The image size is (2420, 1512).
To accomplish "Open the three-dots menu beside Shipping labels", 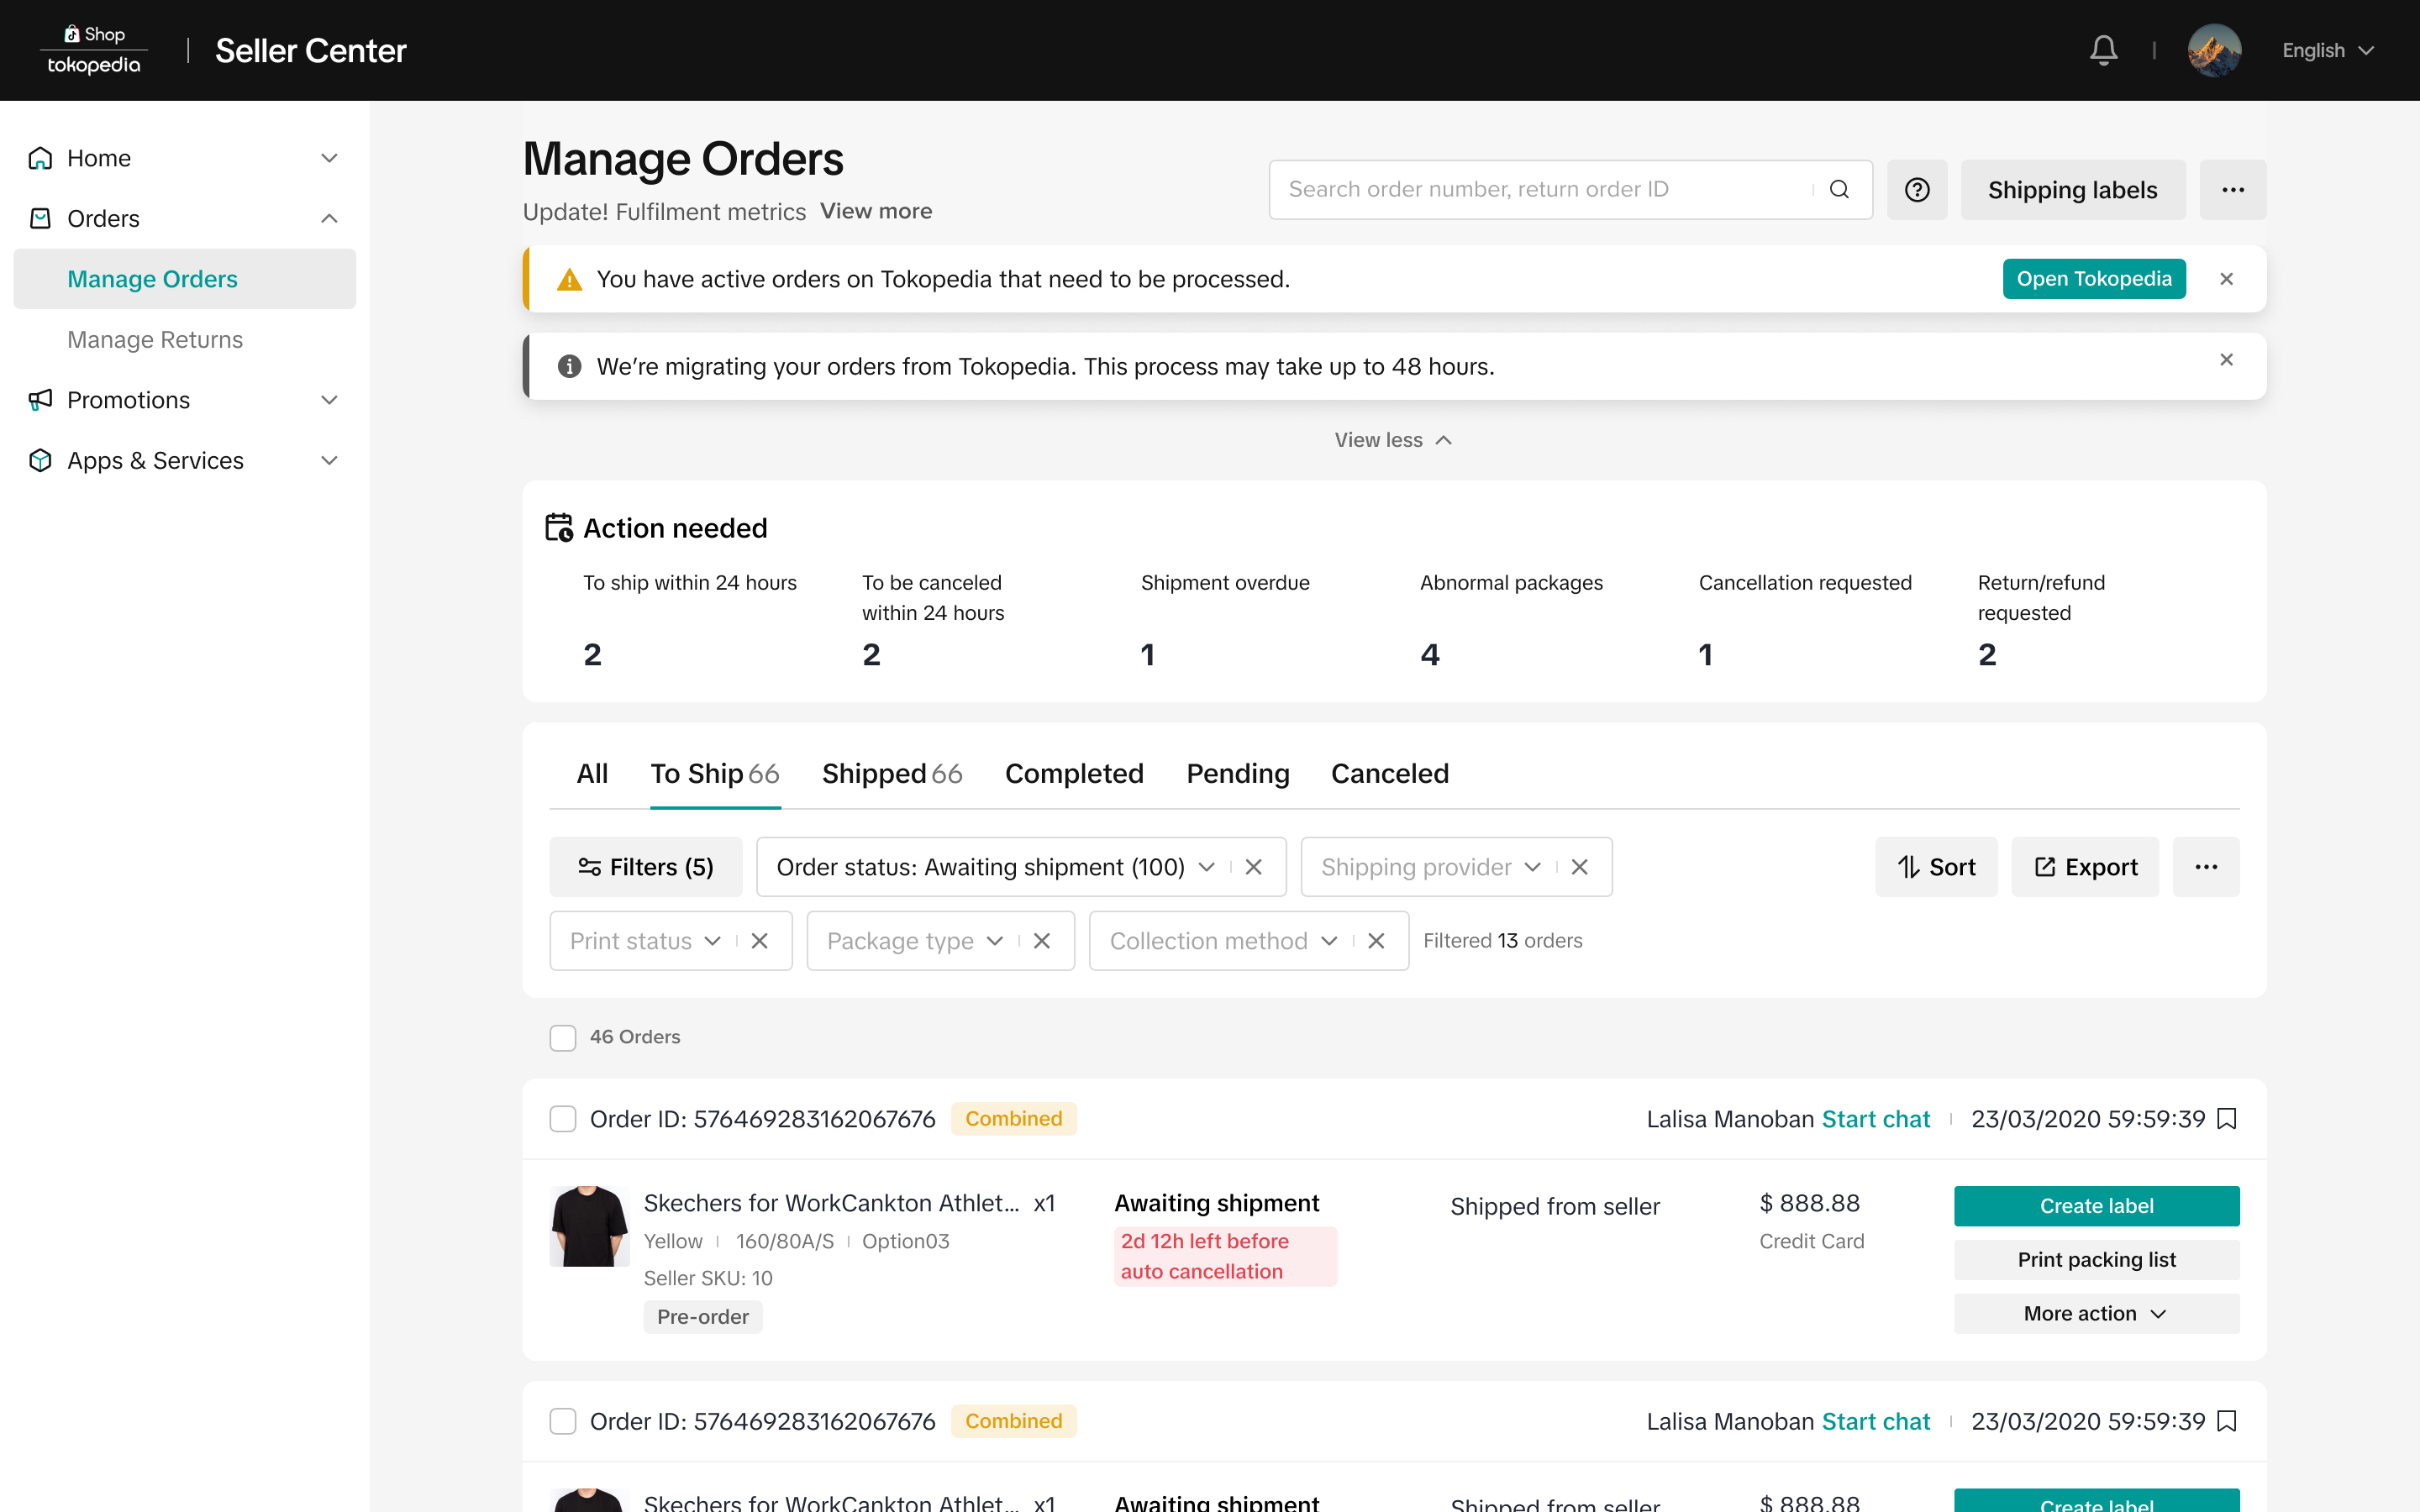I will [2232, 190].
